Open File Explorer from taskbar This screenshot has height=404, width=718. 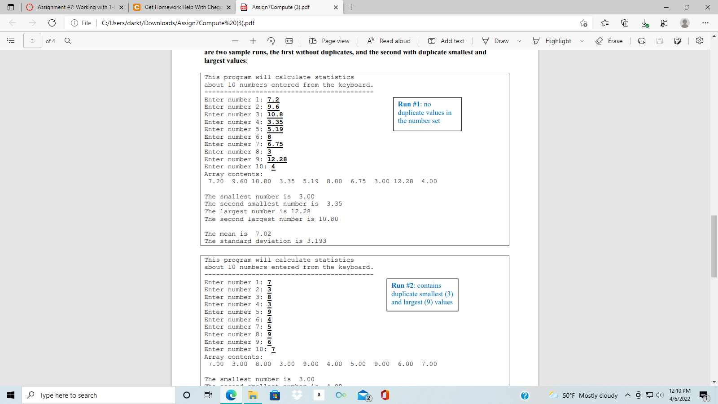click(253, 395)
